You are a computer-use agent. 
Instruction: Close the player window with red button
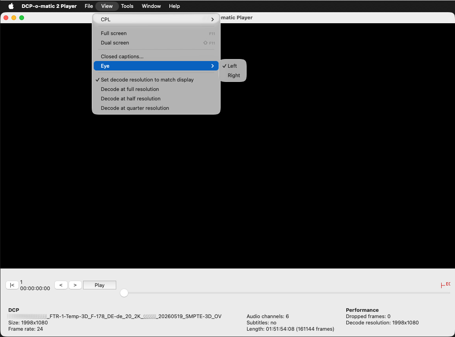[6, 18]
